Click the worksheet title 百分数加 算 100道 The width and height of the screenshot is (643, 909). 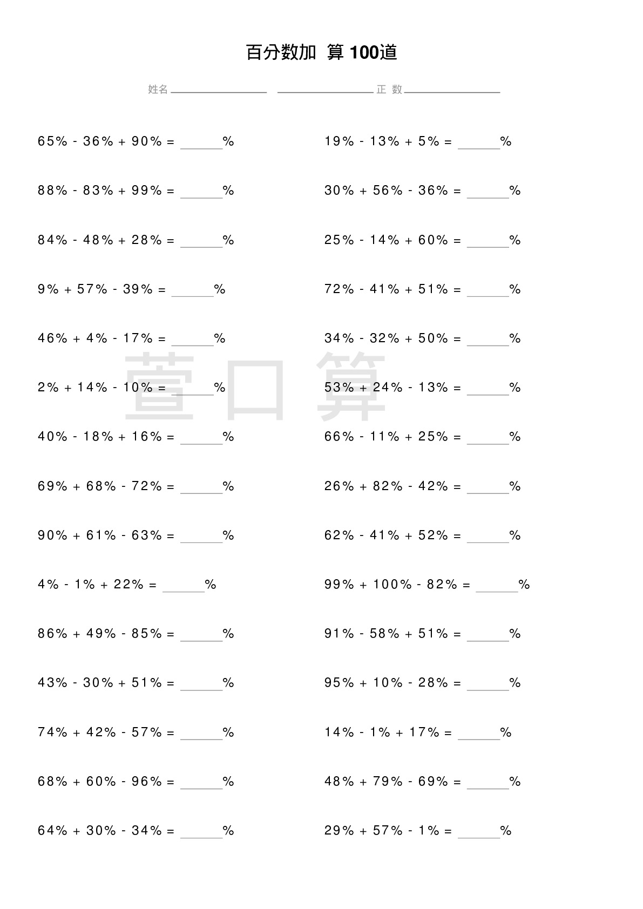[322, 52]
